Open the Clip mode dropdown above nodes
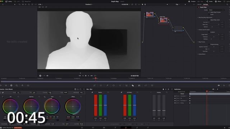Screen dimensions: 230x129 pyautogui.click(x=178, y=5)
